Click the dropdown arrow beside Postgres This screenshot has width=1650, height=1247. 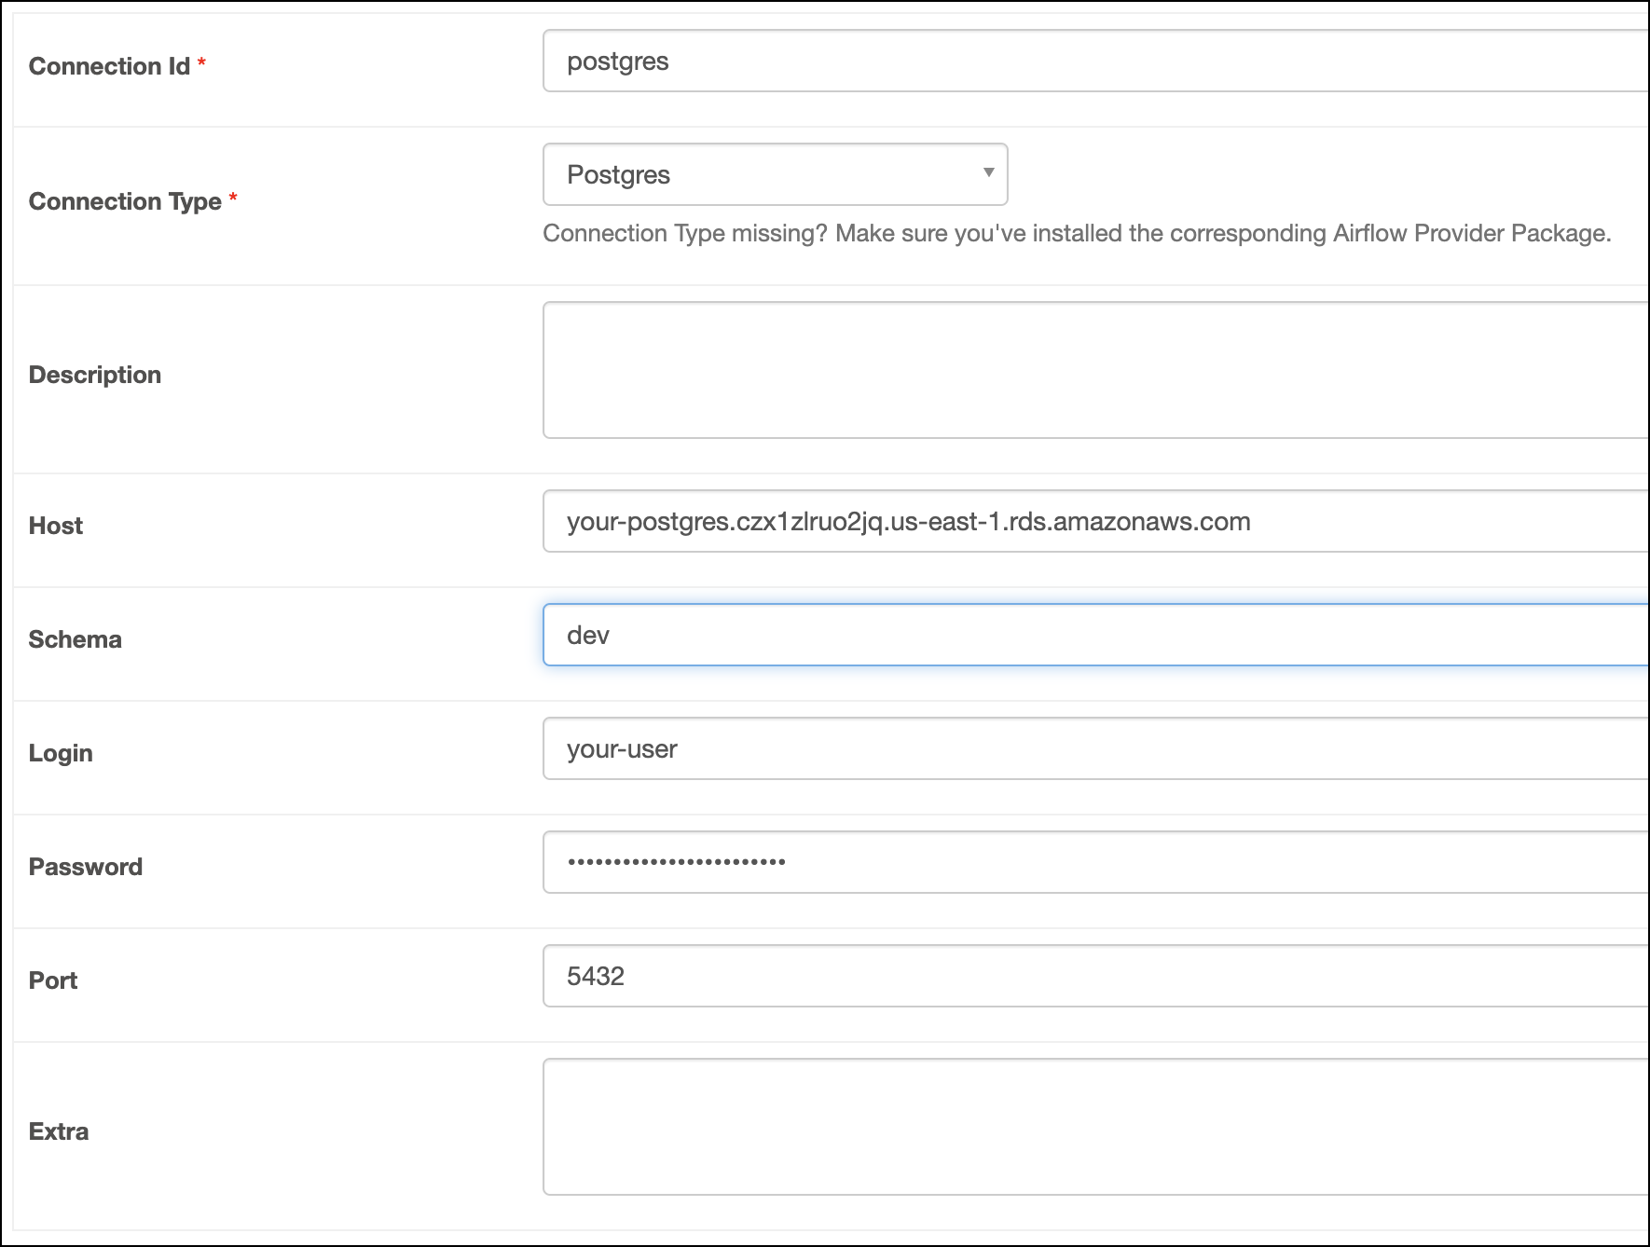tap(986, 174)
